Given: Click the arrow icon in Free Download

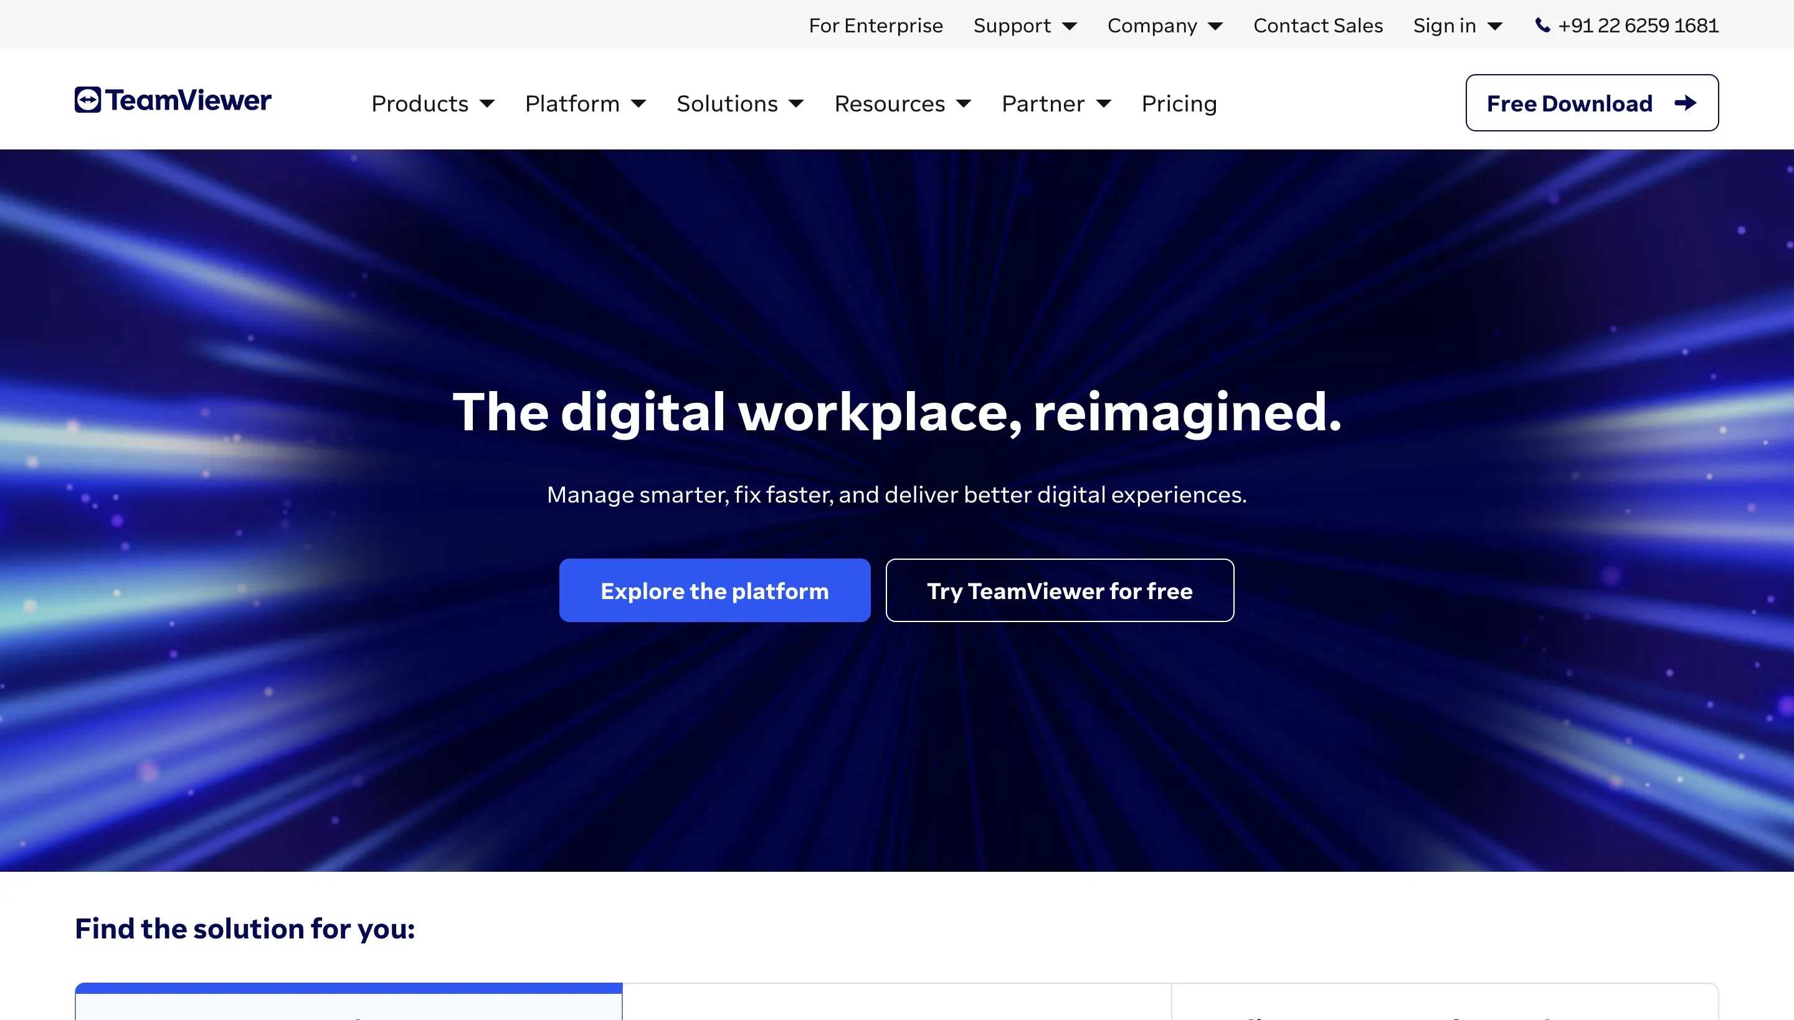Looking at the screenshot, I should (x=1686, y=103).
